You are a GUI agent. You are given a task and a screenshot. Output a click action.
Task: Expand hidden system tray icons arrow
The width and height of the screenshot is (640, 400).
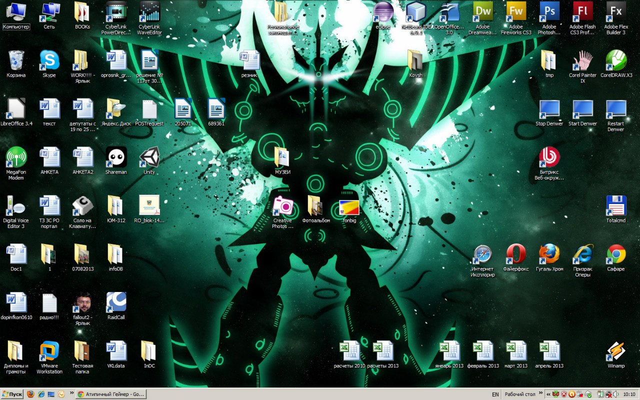pyautogui.click(x=548, y=394)
